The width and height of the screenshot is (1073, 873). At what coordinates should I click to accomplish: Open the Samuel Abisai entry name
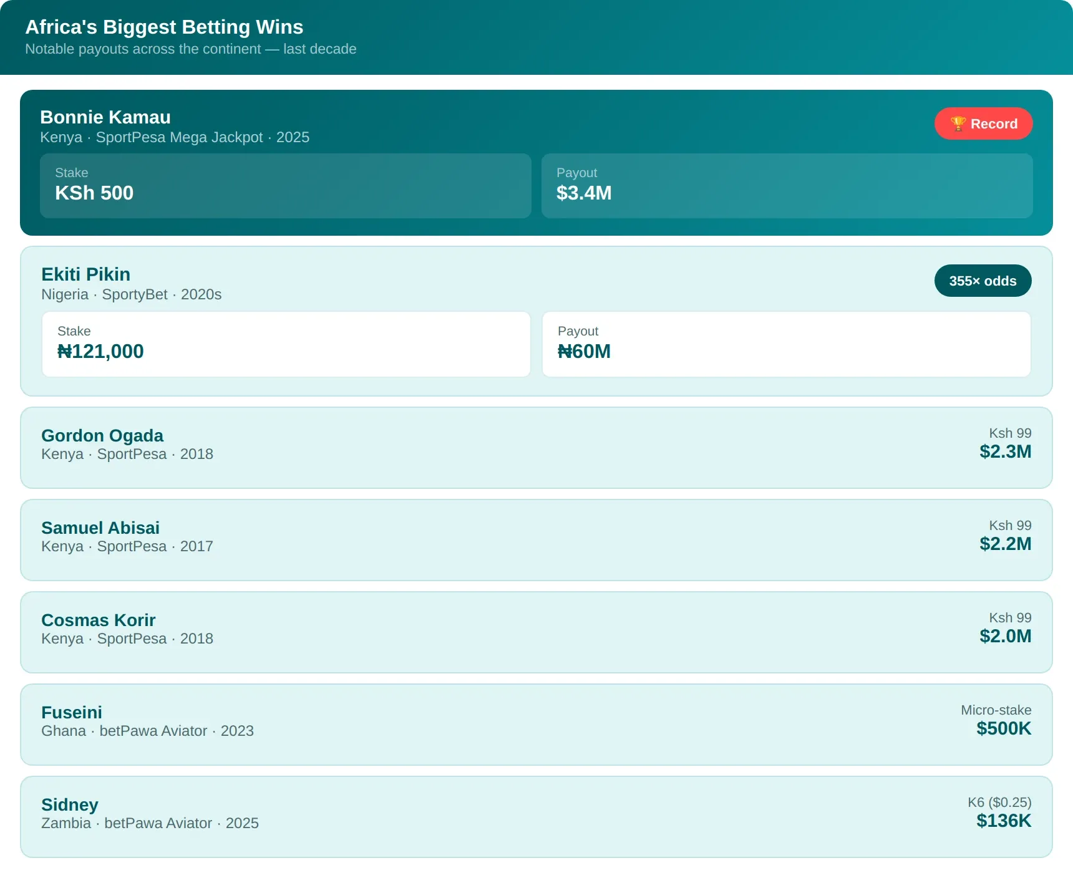[100, 528]
